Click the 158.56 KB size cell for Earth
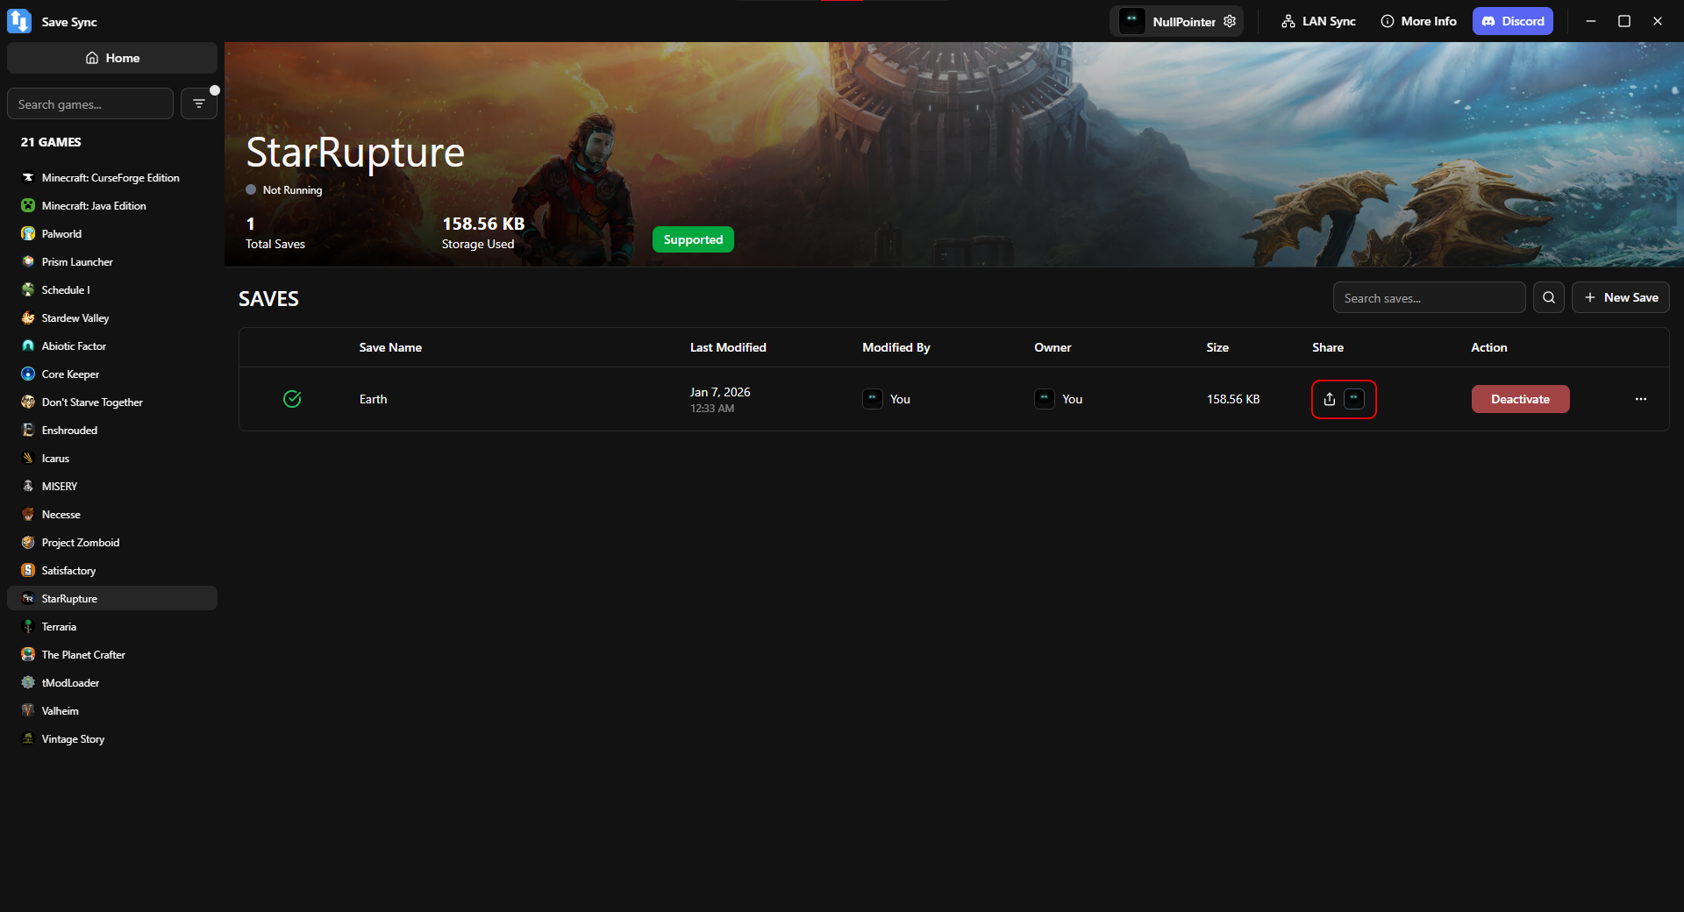 coord(1233,399)
